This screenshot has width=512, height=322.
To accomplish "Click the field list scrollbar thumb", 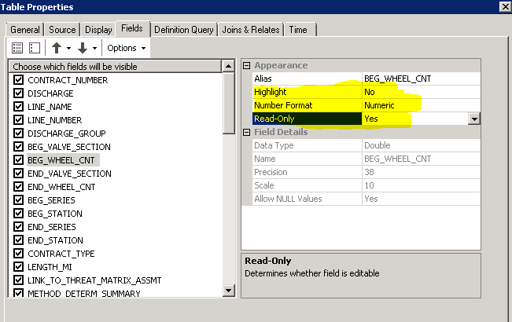I will point(229,103).
